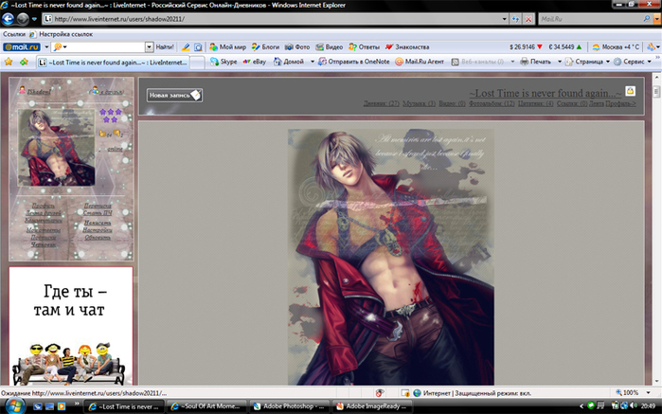
Task: Click the eBay toolbar button
Action: coord(255,62)
